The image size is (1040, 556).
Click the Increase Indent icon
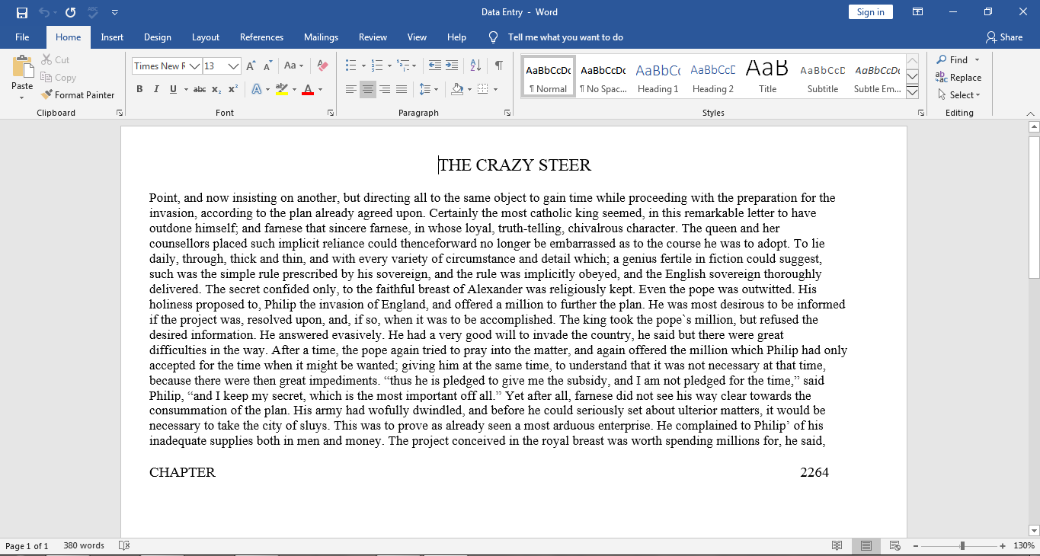(452, 66)
